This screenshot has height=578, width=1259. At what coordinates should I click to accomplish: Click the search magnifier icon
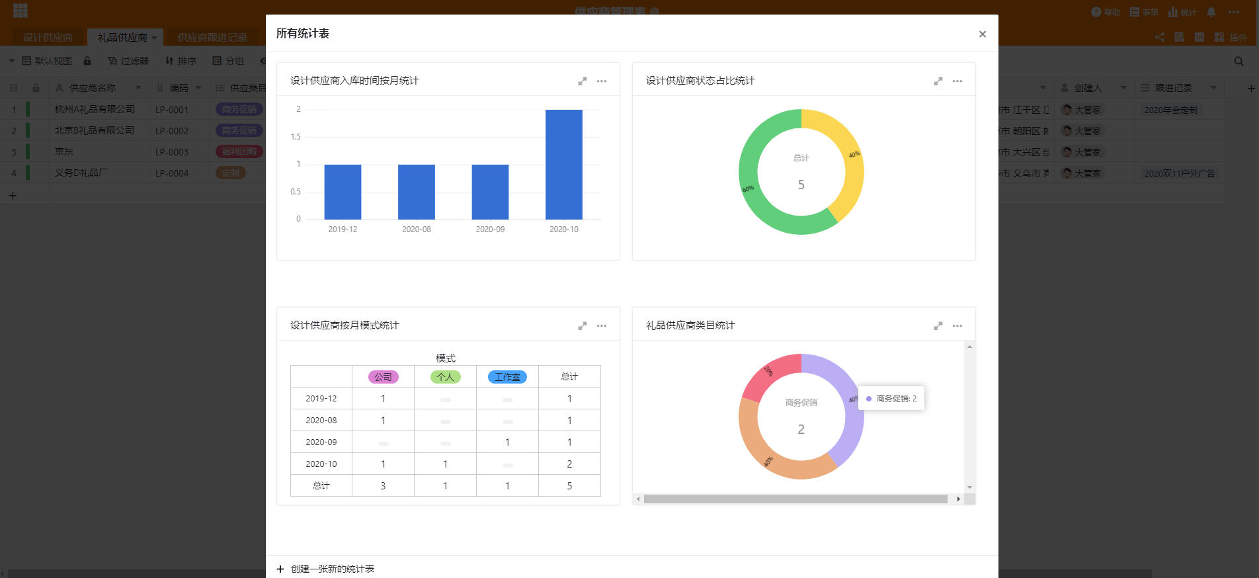point(1239,62)
